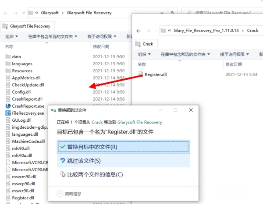
Task: Open 在库中包含所选的文件夹 menu in Crack window
Action: (185, 54)
